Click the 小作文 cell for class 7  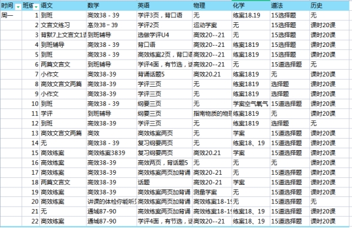(63, 74)
